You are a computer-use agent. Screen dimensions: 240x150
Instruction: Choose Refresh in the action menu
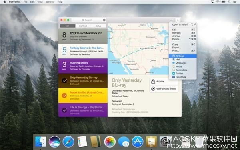click(x=183, y=33)
